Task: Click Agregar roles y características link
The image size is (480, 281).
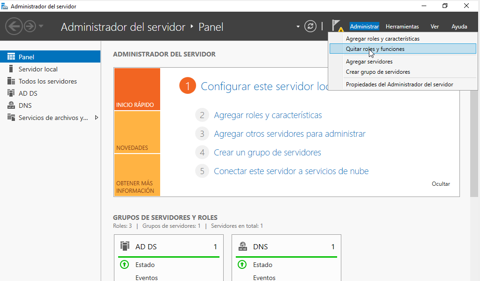Action: pyautogui.click(x=268, y=115)
